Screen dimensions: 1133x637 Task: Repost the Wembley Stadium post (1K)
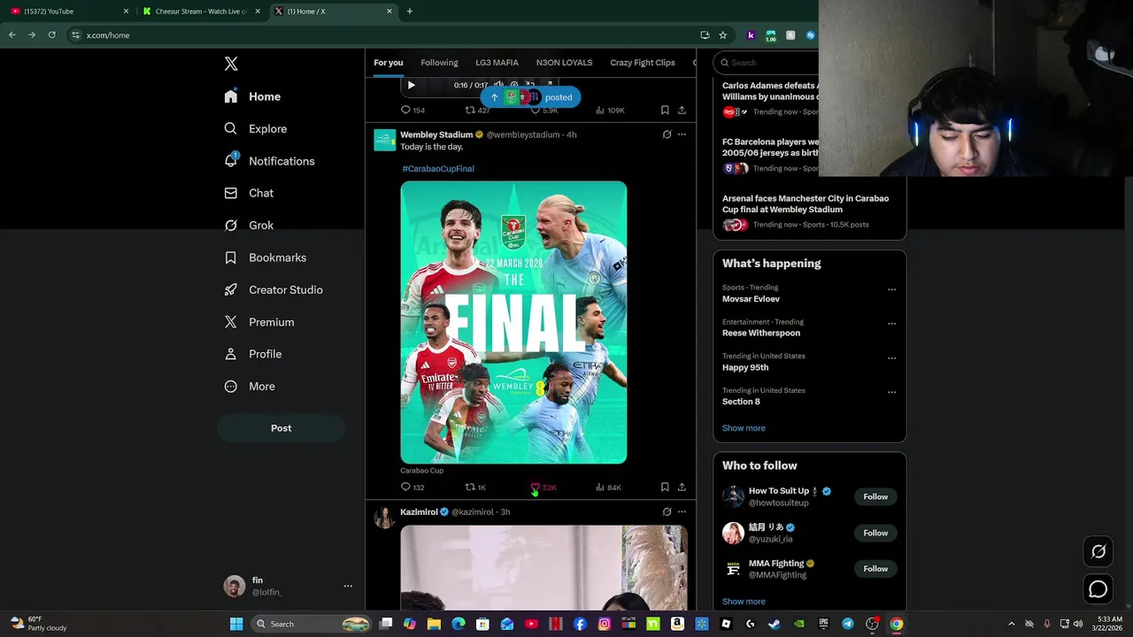(x=475, y=487)
